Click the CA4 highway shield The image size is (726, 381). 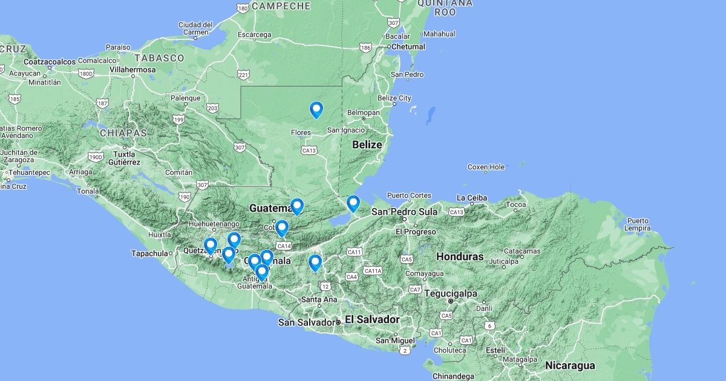coord(351,276)
